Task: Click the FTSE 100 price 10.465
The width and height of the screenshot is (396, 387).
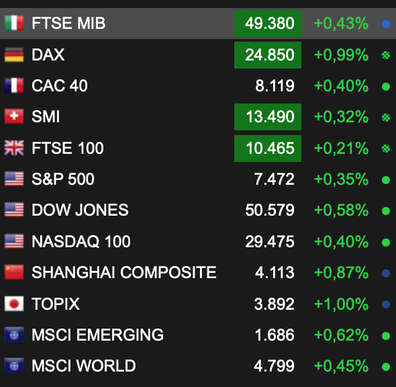Action: coord(268,148)
